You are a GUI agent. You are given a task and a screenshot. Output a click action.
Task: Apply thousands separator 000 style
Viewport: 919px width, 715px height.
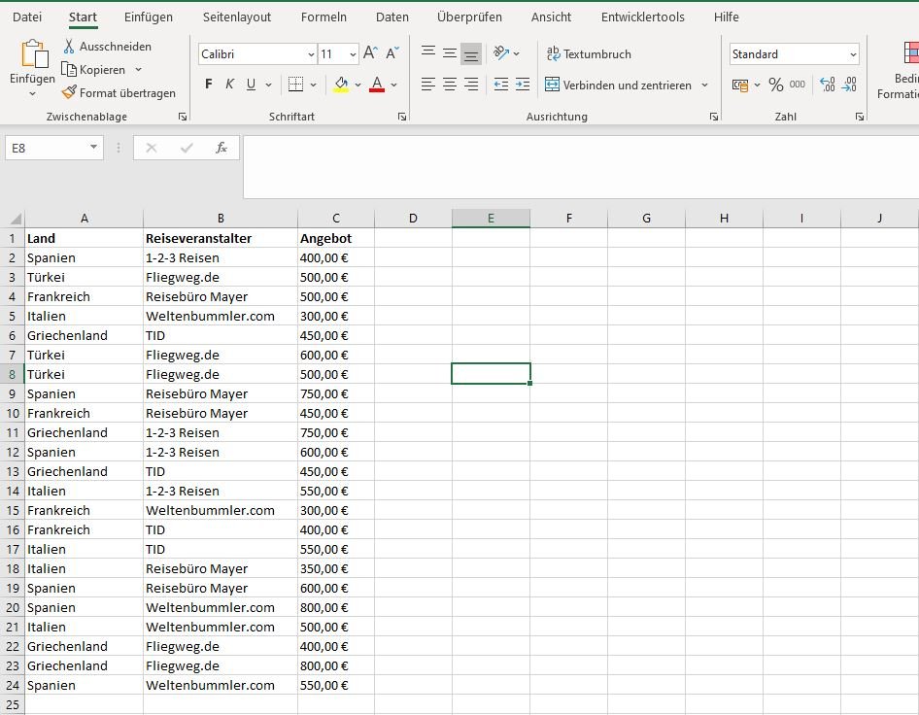(798, 85)
